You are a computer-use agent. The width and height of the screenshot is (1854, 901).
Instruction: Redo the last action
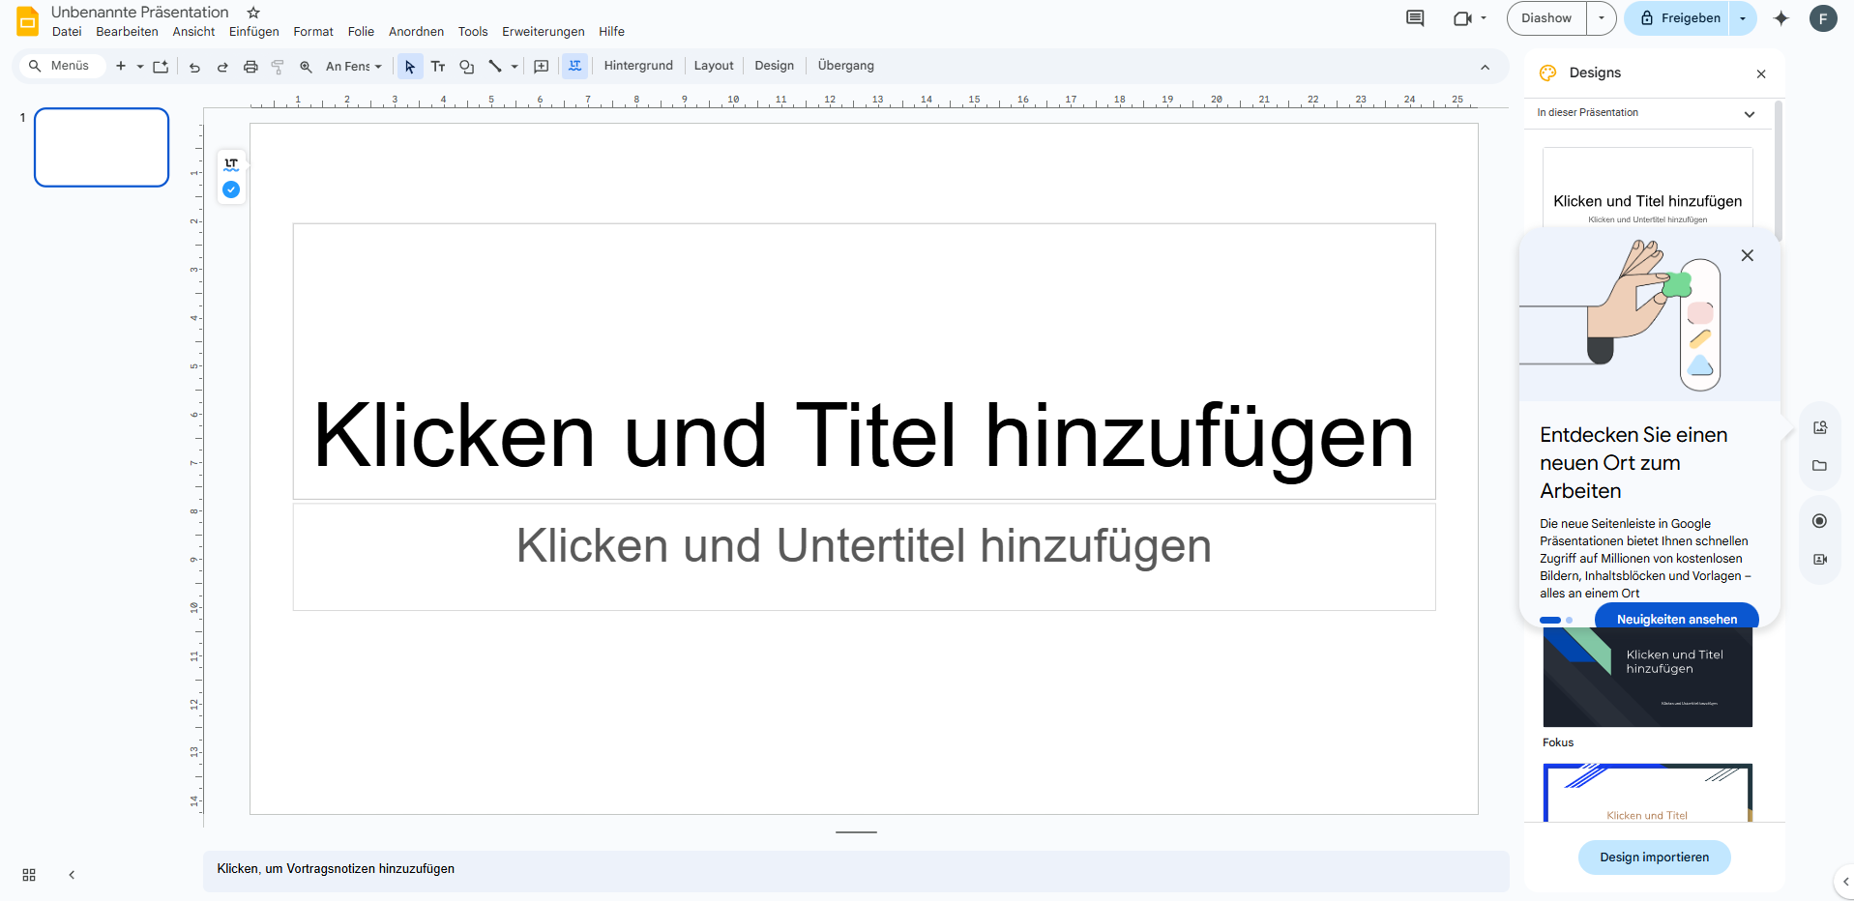(x=222, y=67)
